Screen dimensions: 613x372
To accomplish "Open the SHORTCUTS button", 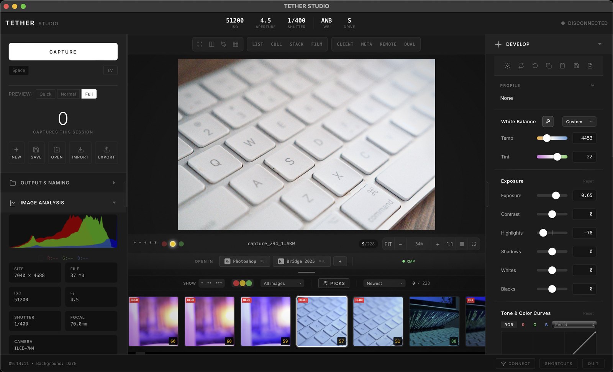I will coord(559,364).
